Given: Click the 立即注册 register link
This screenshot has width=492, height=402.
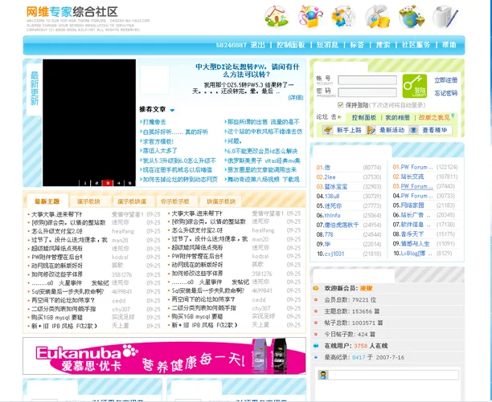Looking at the screenshot, I should tap(446, 80).
